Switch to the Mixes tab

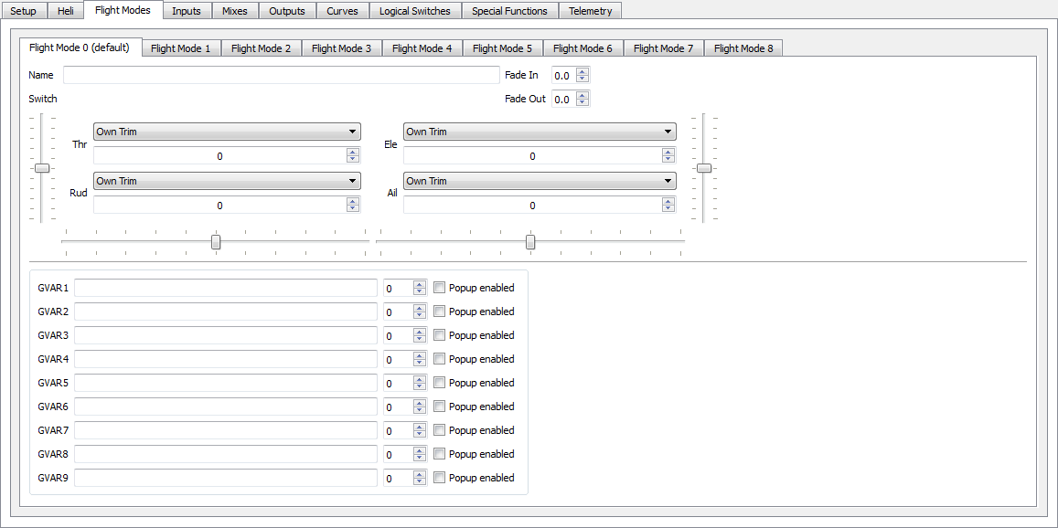pos(235,11)
